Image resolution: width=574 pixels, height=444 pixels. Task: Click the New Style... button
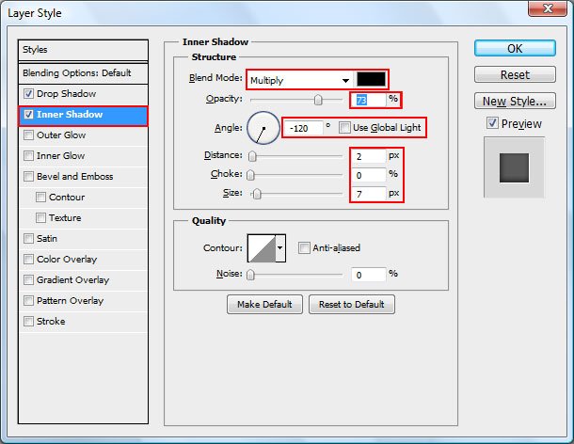(x=515, y=101)
